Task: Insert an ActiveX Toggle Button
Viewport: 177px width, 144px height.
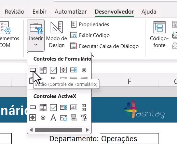Action: (74, 118)
